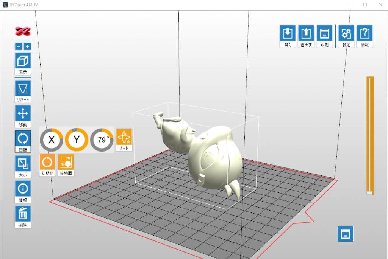Open the サポート support tool

coord(23,92)
